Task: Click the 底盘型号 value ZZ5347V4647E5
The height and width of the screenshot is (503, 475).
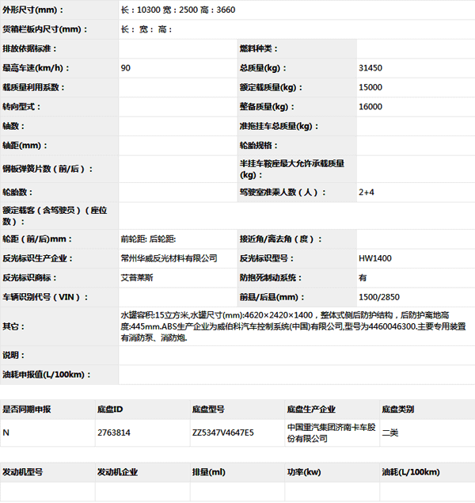Action: pyautogui.click(x=222, y=433)
